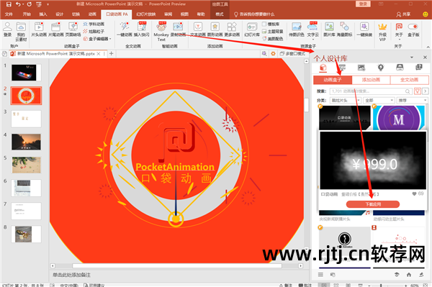Toggle 多窗口模式

292,54
